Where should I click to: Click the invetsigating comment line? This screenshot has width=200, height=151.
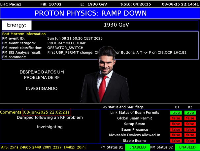click(50, 127)
